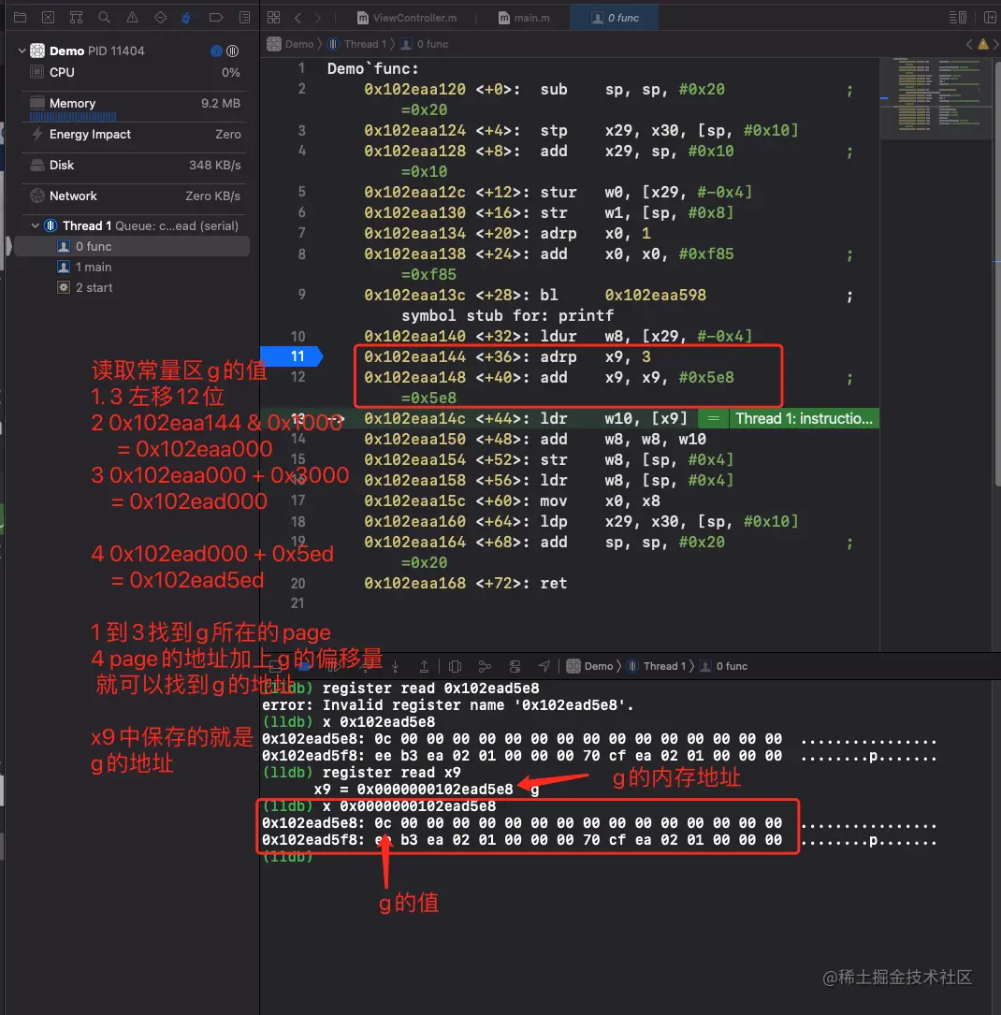Image resolution: width=1001 pixels, height=1015 pixels.
Task: Open Simulate Location in debug bar
Action: (x=544, y=666)
